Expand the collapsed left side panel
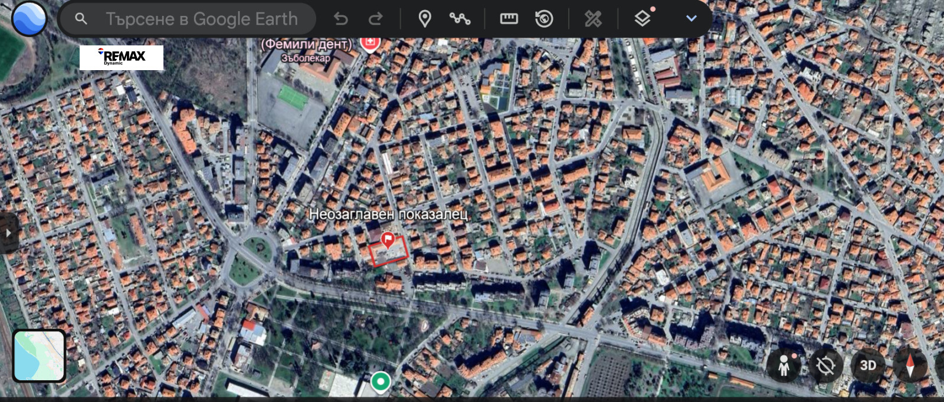Viewport: 944px width, 402px height. click(8, 233)
